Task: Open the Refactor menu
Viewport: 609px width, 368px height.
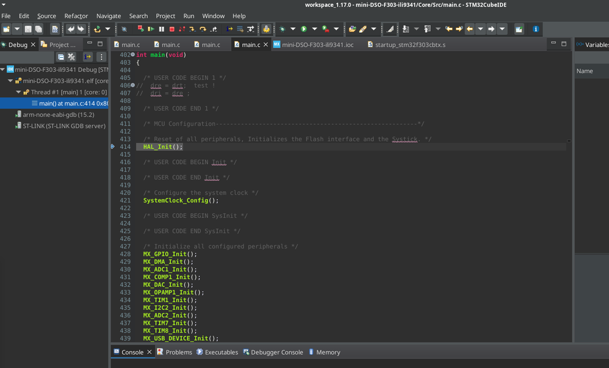Action: pos(76,16)
